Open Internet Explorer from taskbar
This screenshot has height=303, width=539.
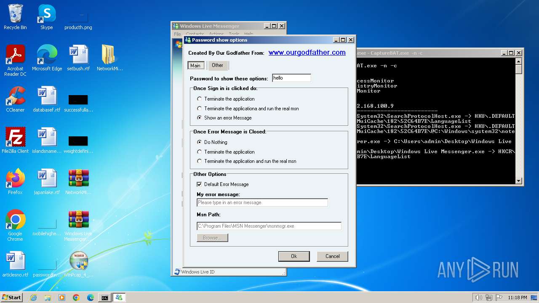33,298
